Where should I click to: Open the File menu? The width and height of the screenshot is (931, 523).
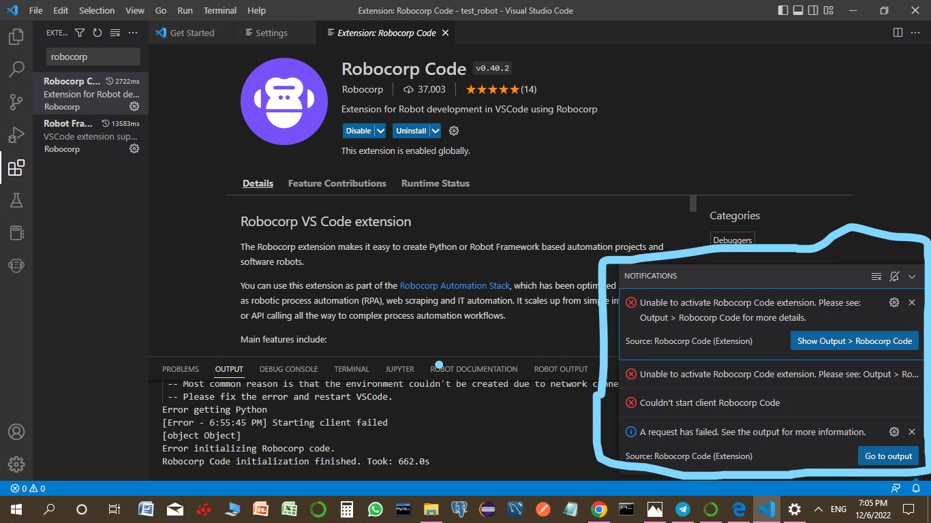35,10
